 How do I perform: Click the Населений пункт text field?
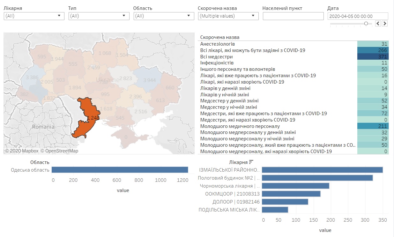pos(293,16)
